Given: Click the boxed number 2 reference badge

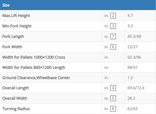Looking at the screenshot, I should [113, 16].
